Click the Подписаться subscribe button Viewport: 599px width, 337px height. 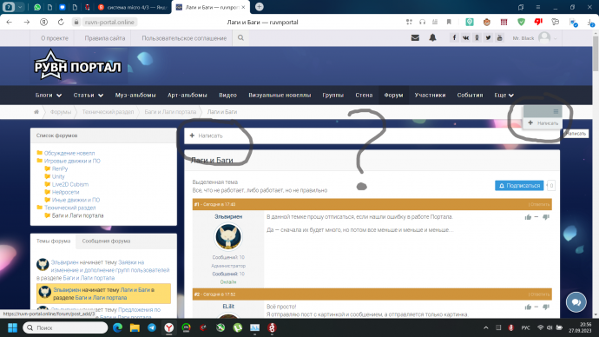[x=519, y=185]
